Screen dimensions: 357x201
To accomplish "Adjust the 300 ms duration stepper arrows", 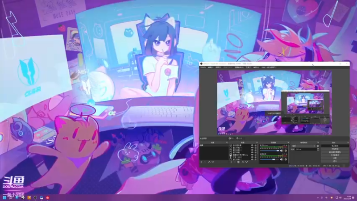I will coord(318,149).
